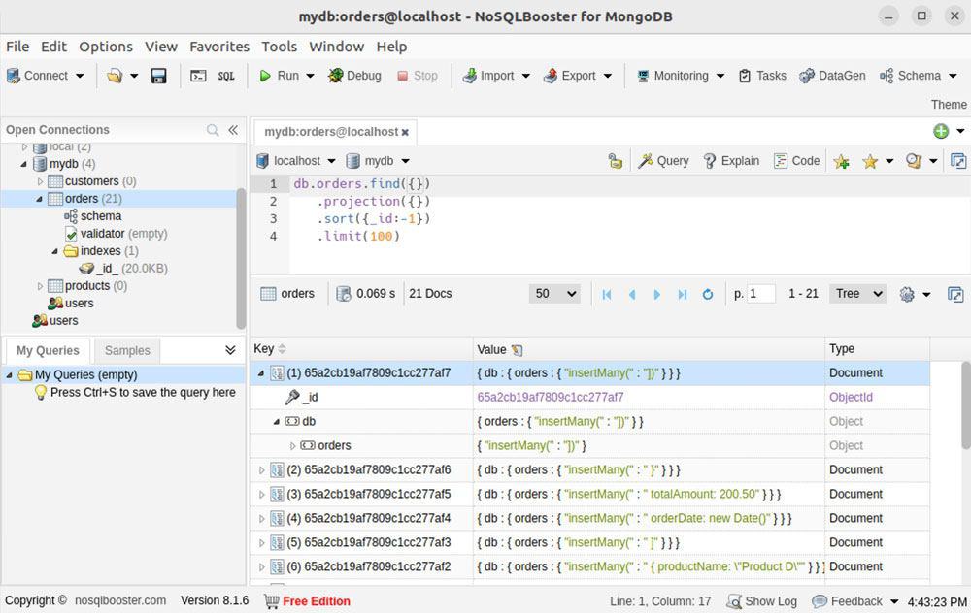Add a new tab with plus icon
The width and height of the screenshot is (971, 613).
[x=941, y=131]
